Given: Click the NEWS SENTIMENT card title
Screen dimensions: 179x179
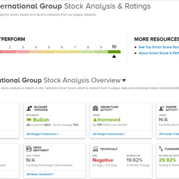Looking at the screenshot, I should pyautogui.click(x=41, y=149).
